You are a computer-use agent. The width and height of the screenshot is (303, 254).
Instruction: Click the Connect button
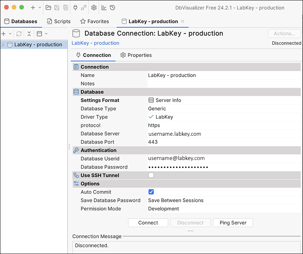148,223
